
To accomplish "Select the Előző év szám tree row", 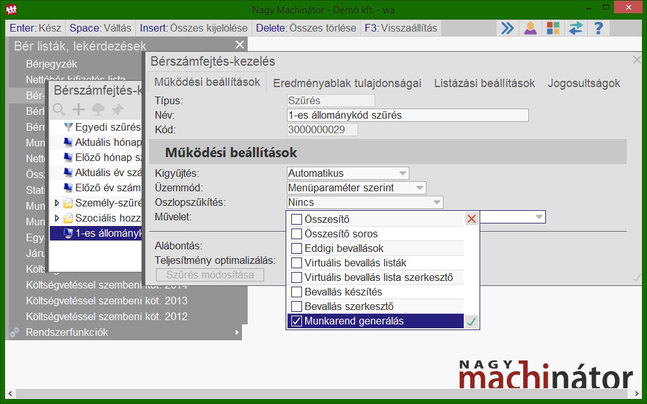I will click(96, 188).
